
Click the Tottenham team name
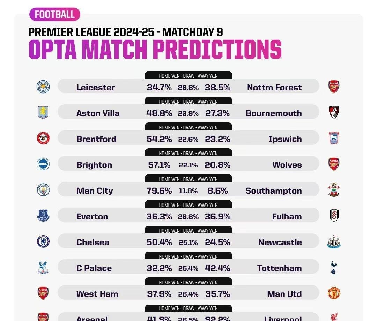pos(279,268)
